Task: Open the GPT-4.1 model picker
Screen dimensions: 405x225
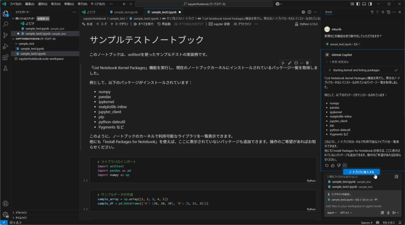Action: 346,213
